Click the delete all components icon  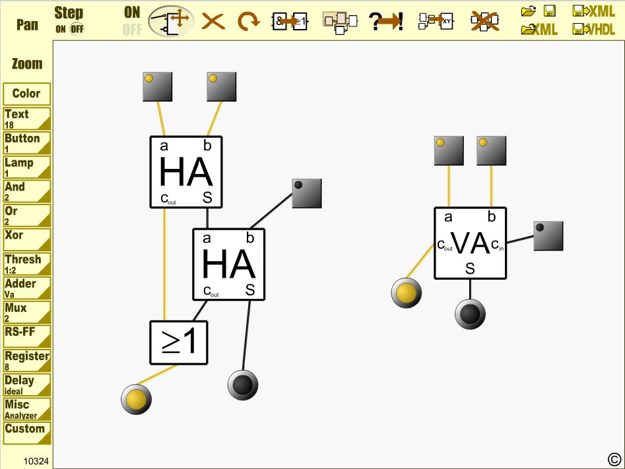click(485, 21)
